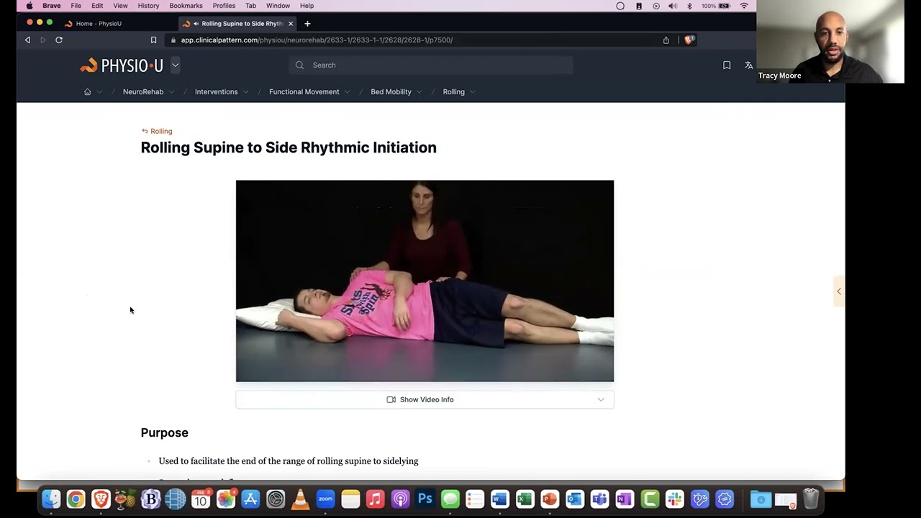
Task: Click the browser back arrow icon
Action: point(27,40)
